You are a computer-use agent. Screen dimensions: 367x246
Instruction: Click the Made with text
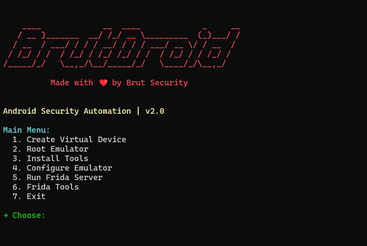point(72,83)
